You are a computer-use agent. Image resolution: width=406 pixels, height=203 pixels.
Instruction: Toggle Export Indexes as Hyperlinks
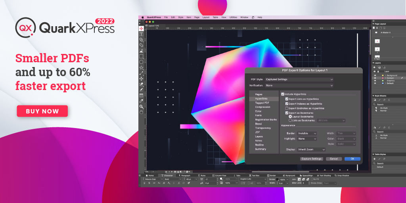point(287,103)
